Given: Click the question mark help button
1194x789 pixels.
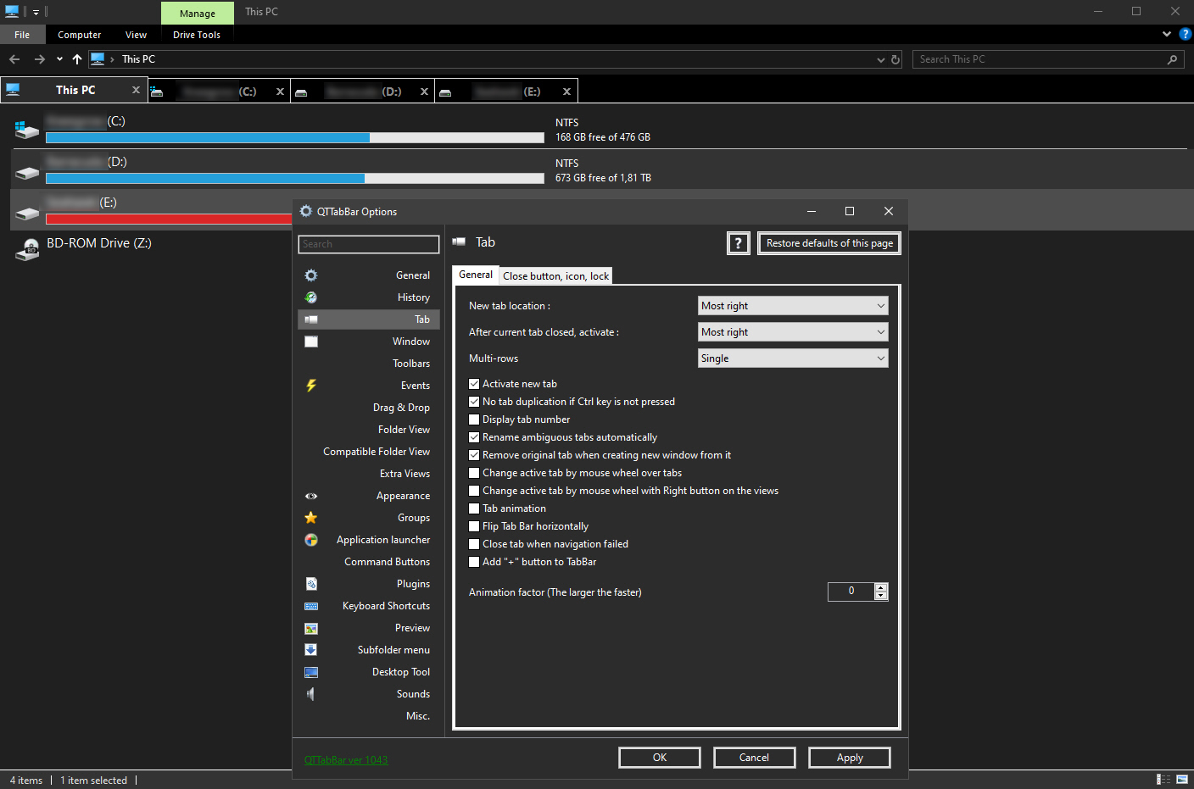Looking at the screenshot, I should point(739,243).
